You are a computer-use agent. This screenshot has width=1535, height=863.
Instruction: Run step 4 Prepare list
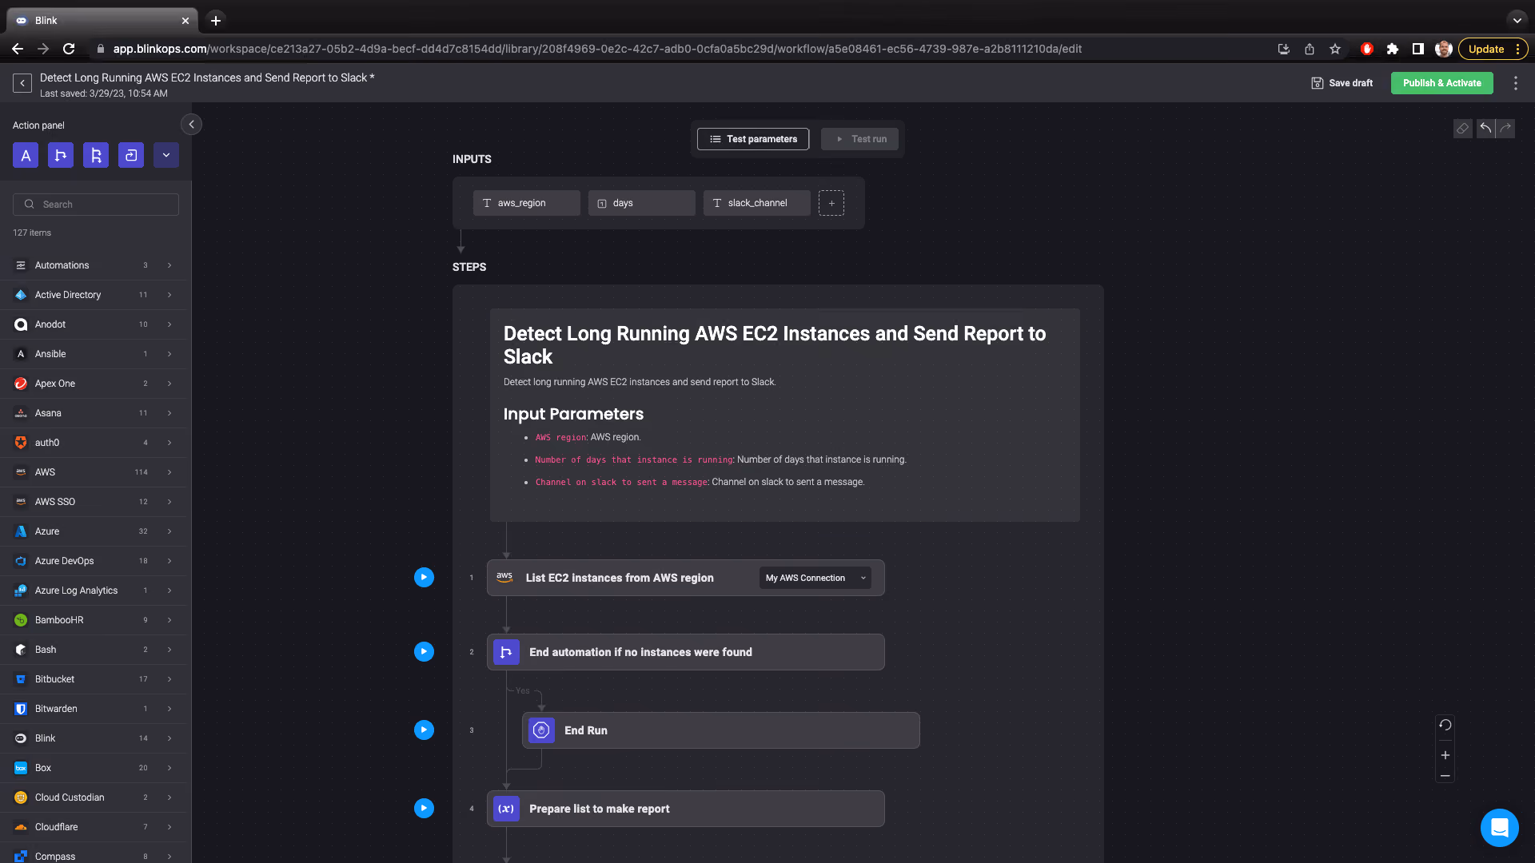click(x=424, y=809)
